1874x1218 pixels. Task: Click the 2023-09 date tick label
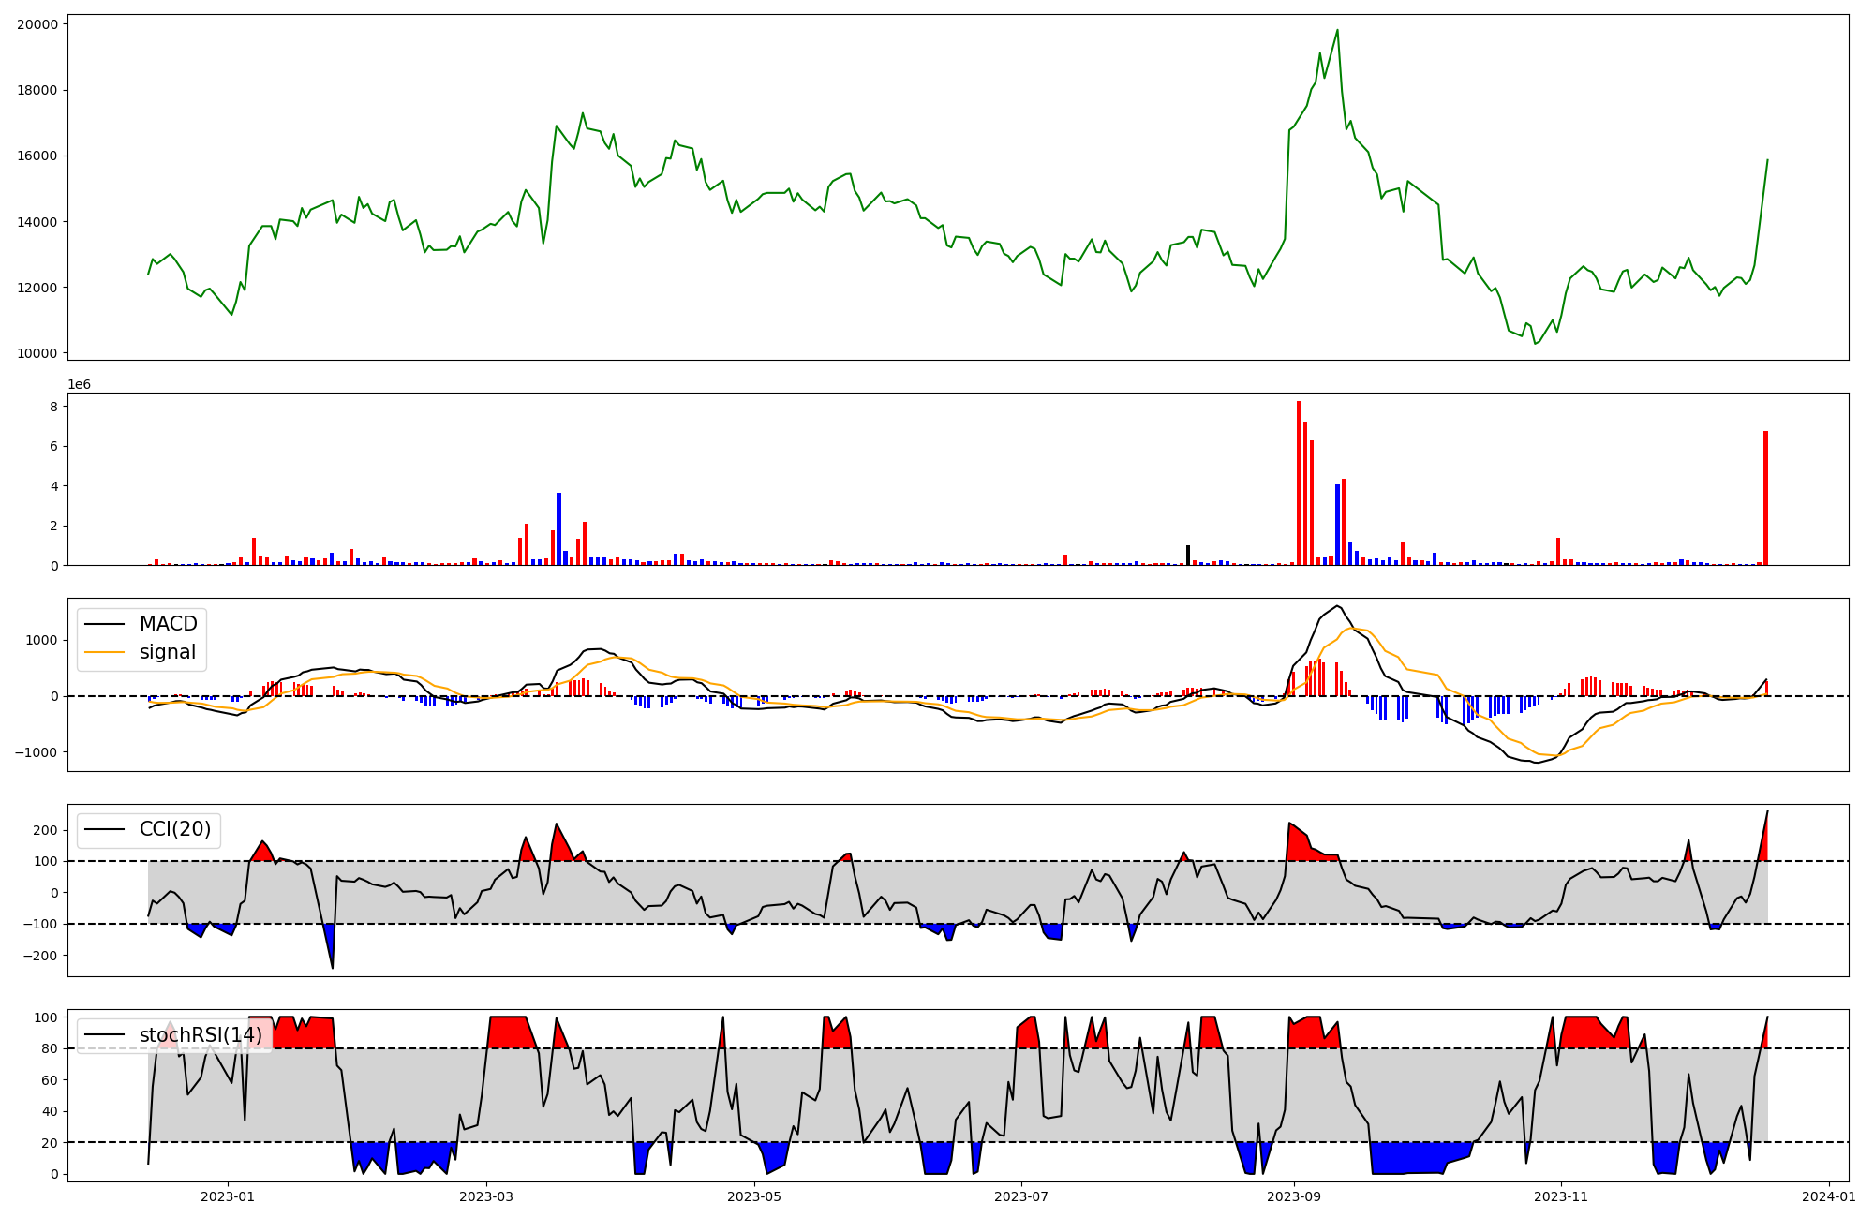1294,1196
